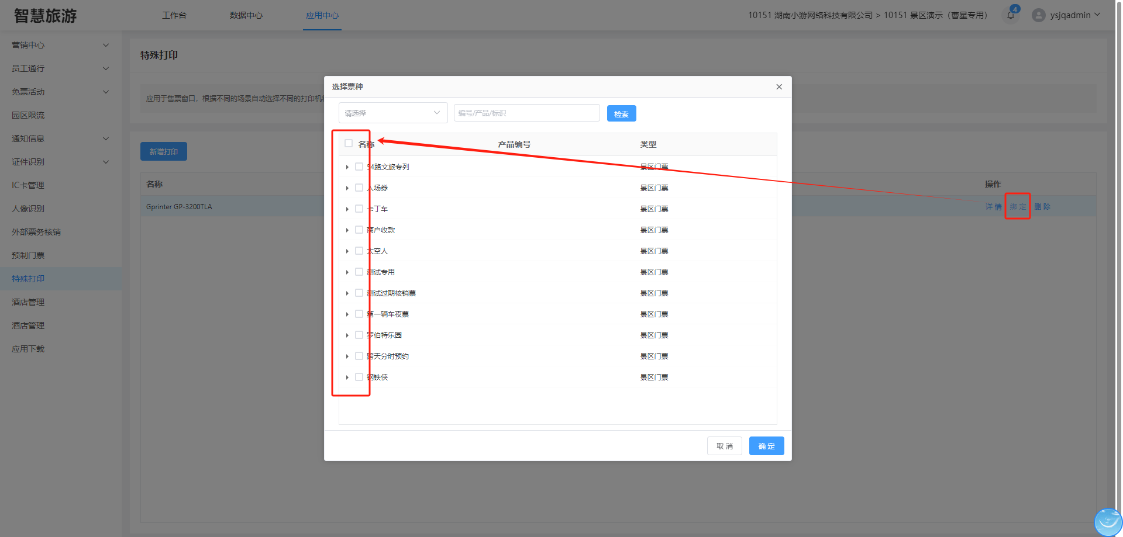The width and height of the screenshot is (1123, 537).
Task: Tick the select-all checkbox in header
Action: [349, 144]
